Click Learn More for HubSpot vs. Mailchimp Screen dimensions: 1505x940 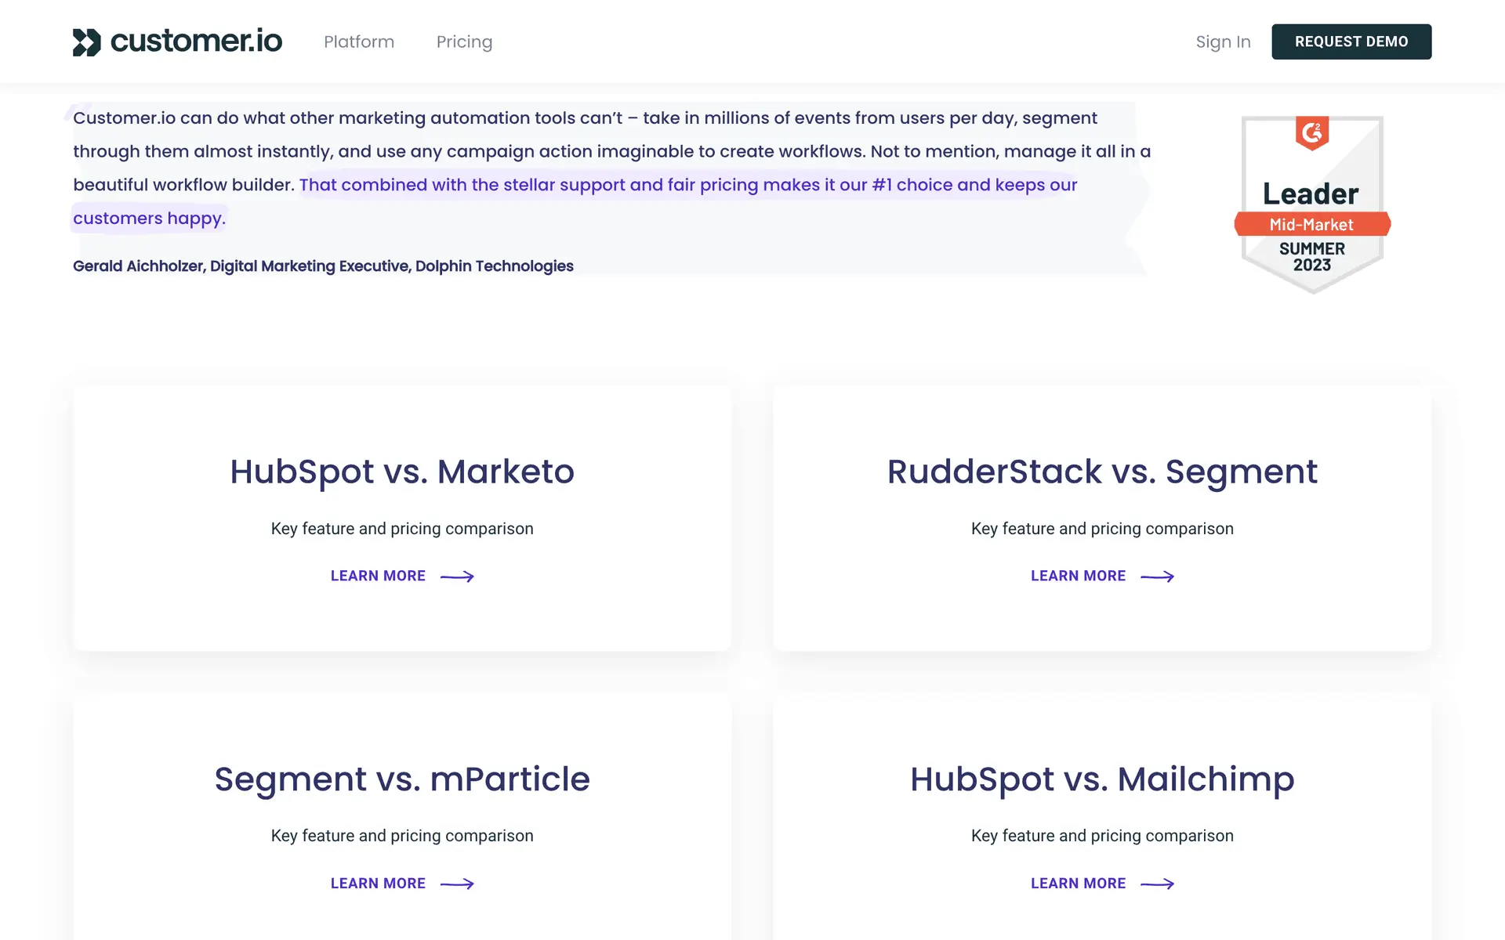click(x=1078, y=883)
